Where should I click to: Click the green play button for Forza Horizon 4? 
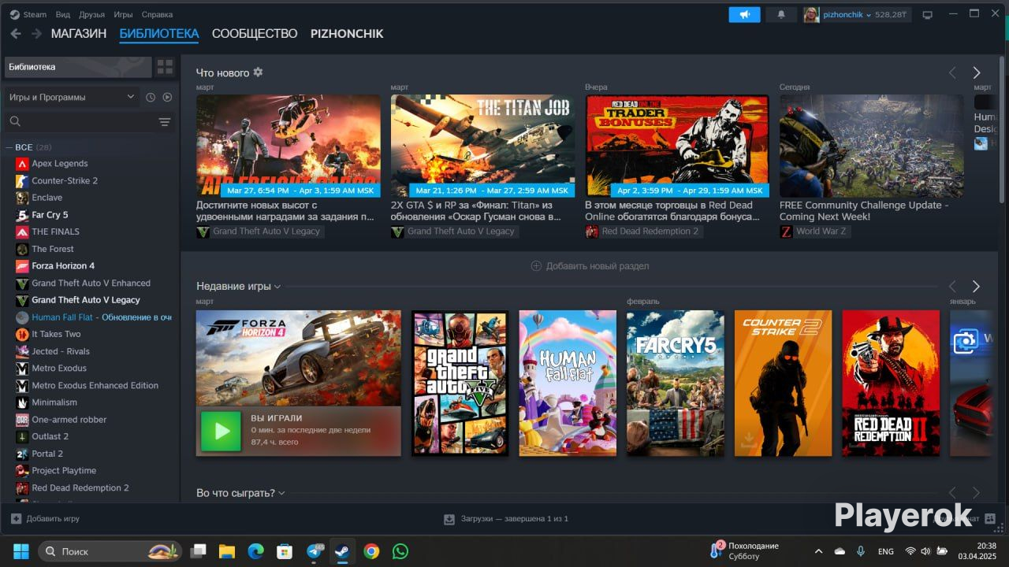click(x=222, y=431)
